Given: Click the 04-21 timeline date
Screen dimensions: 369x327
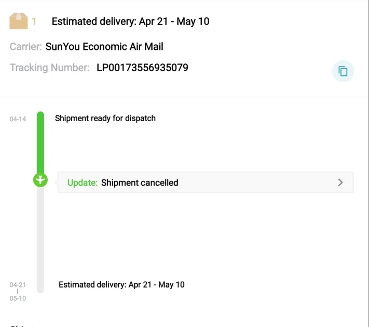Looking at the screenshot, I should (18, 285).
